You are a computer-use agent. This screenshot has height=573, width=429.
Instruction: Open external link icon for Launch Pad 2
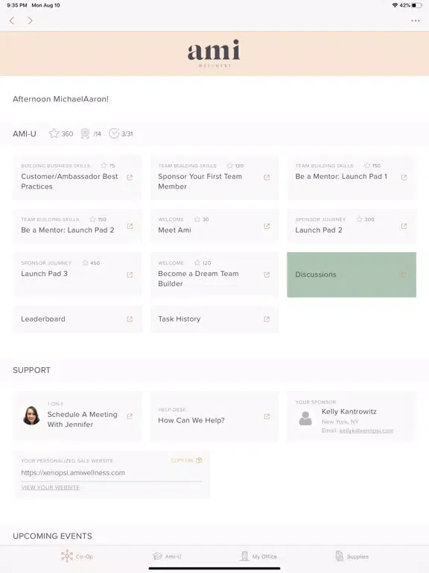pyautogui.click(x=404, y=226)
